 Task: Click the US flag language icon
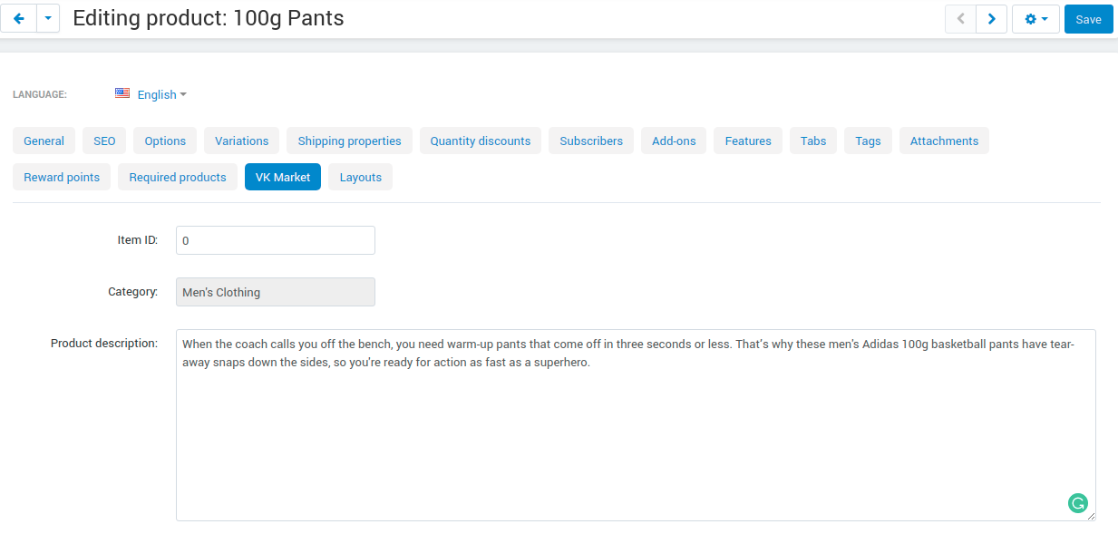[122, 93]
